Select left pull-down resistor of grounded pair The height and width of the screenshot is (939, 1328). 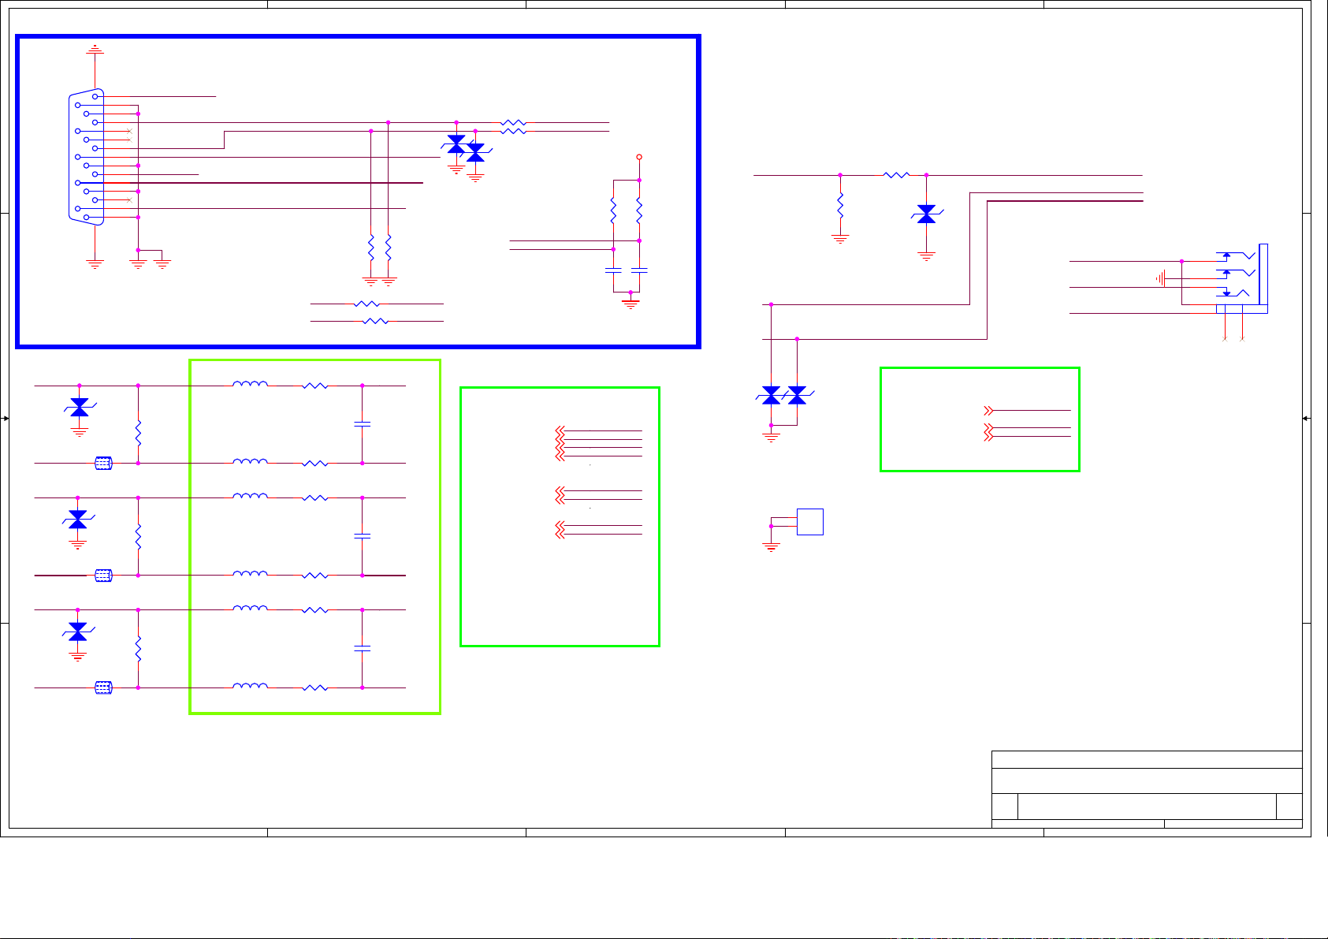pyautogui.click(x=370, y=248)
